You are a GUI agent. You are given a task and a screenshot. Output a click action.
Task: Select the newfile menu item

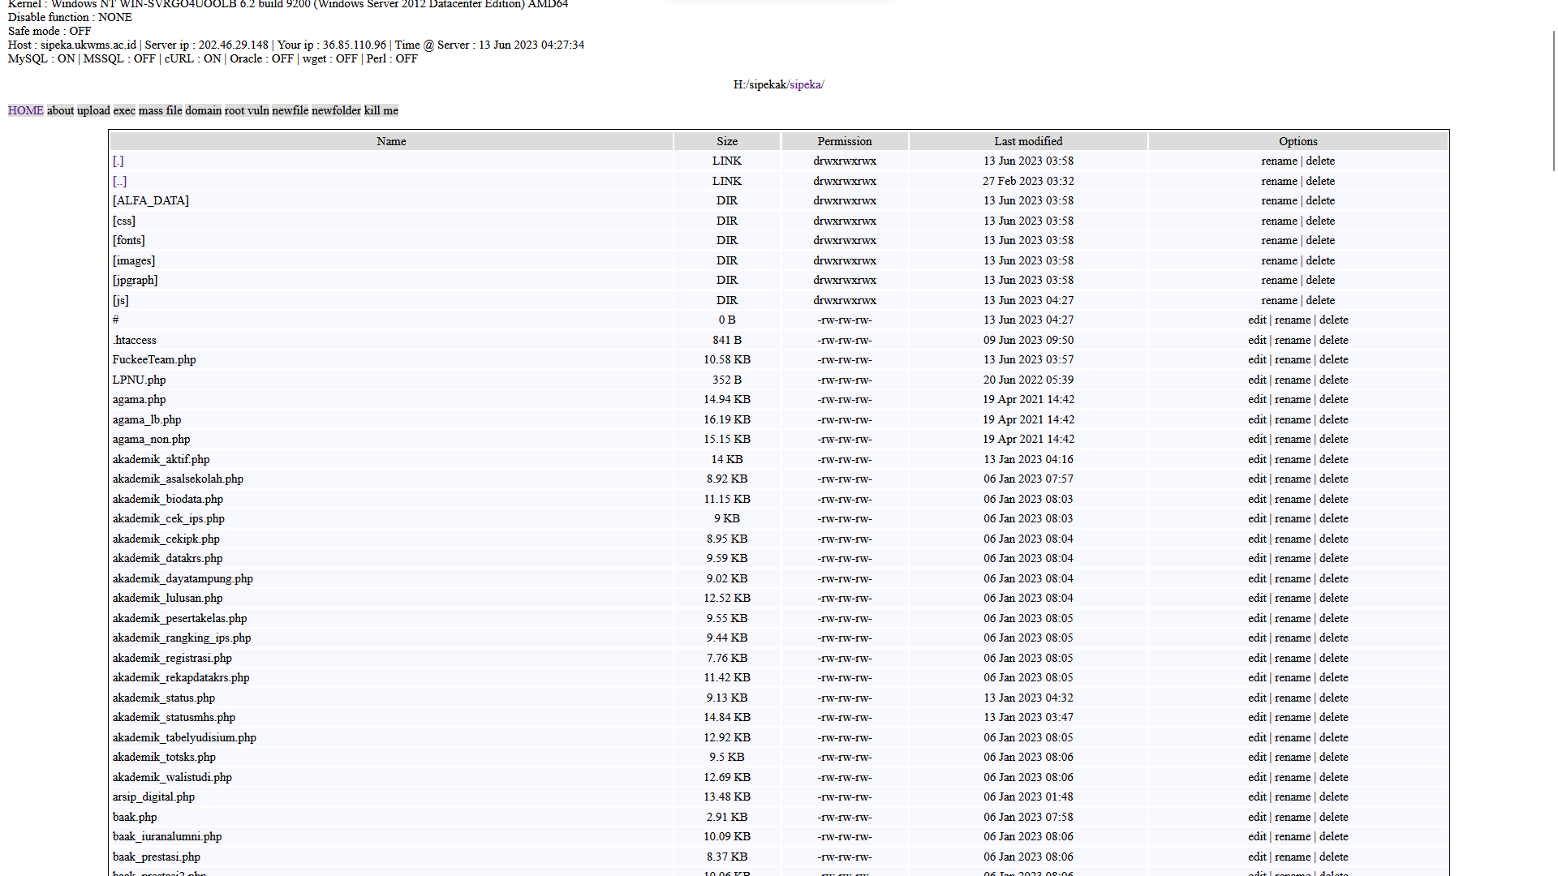tap(291, 110)
